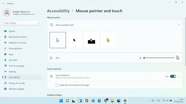
Task: Click the large cursor icon at slider end
Action: [x=178, y=58]
